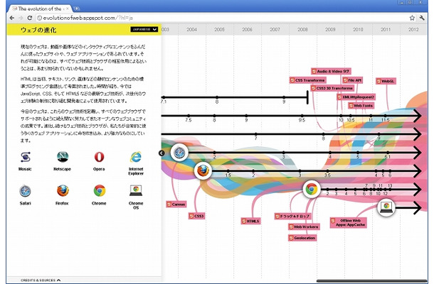Screen dimensions: 434x284
Task: Click the Audio & Video tag label
Action: pos(331,71)
